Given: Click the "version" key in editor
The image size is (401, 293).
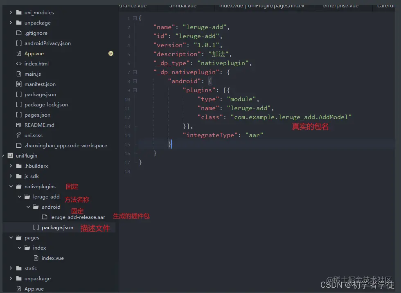Looking at the screenshot, I should [169, 45].
